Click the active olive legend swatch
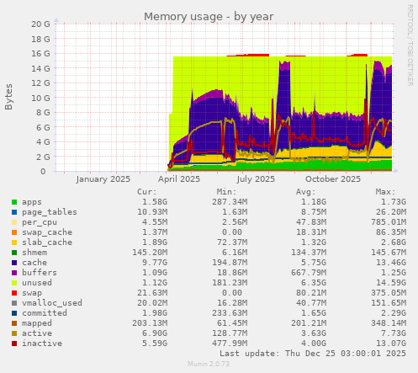 click(14, 333)
